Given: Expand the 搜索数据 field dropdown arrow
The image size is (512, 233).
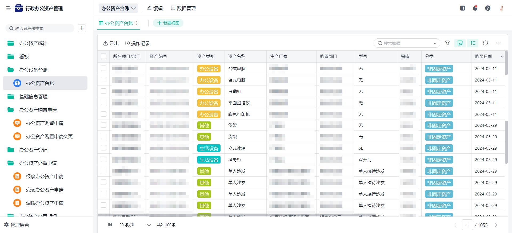Looking at the screenshot, I should pos(435,43).
